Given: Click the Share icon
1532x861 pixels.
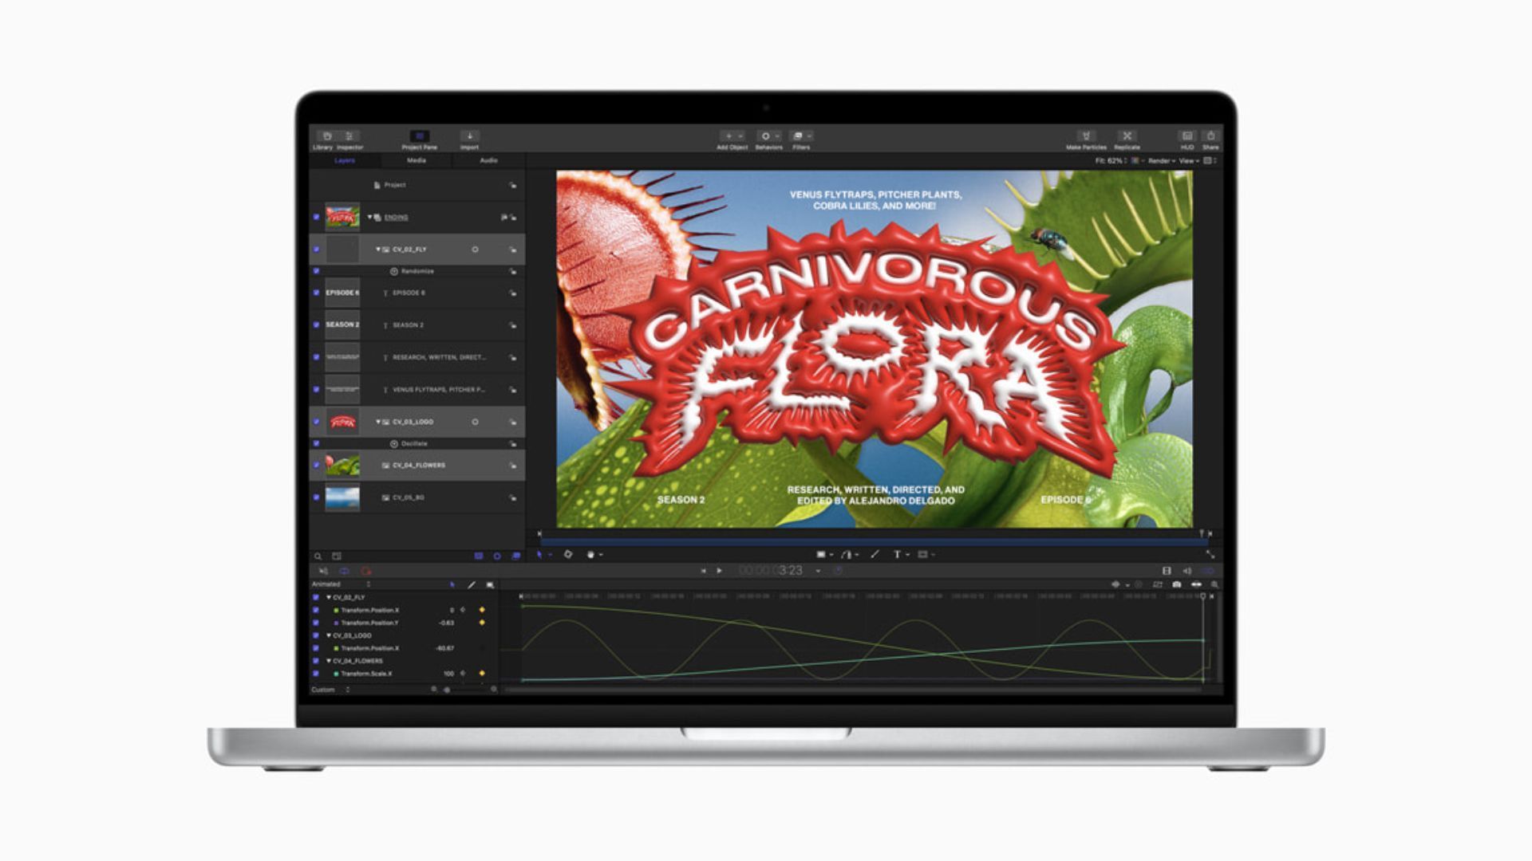Looking at the screenshot, I should click(x=1210, y=136).
